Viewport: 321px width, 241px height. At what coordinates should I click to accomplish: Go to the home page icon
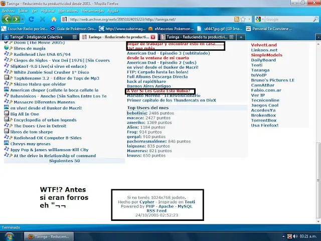(x=54, y=19)
